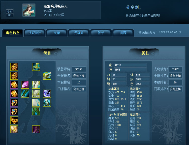189x145 pixels.
Task: Switch to the 孩子 tab
Action: coord(101,33)
